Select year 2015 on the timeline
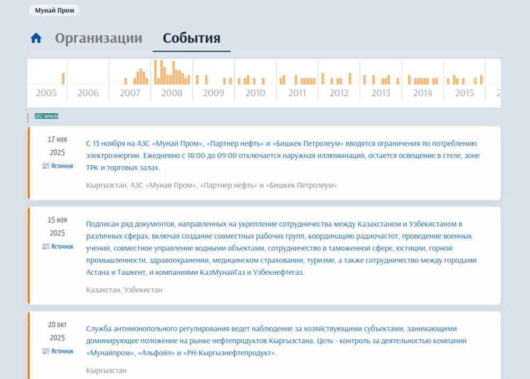530x379 pixels. [x=464, y=93]
